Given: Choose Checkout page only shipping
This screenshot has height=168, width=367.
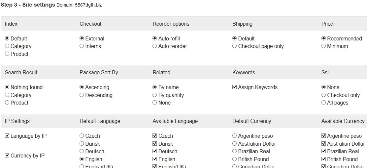Looking at the screenshot, I should [x=234, y=46].
